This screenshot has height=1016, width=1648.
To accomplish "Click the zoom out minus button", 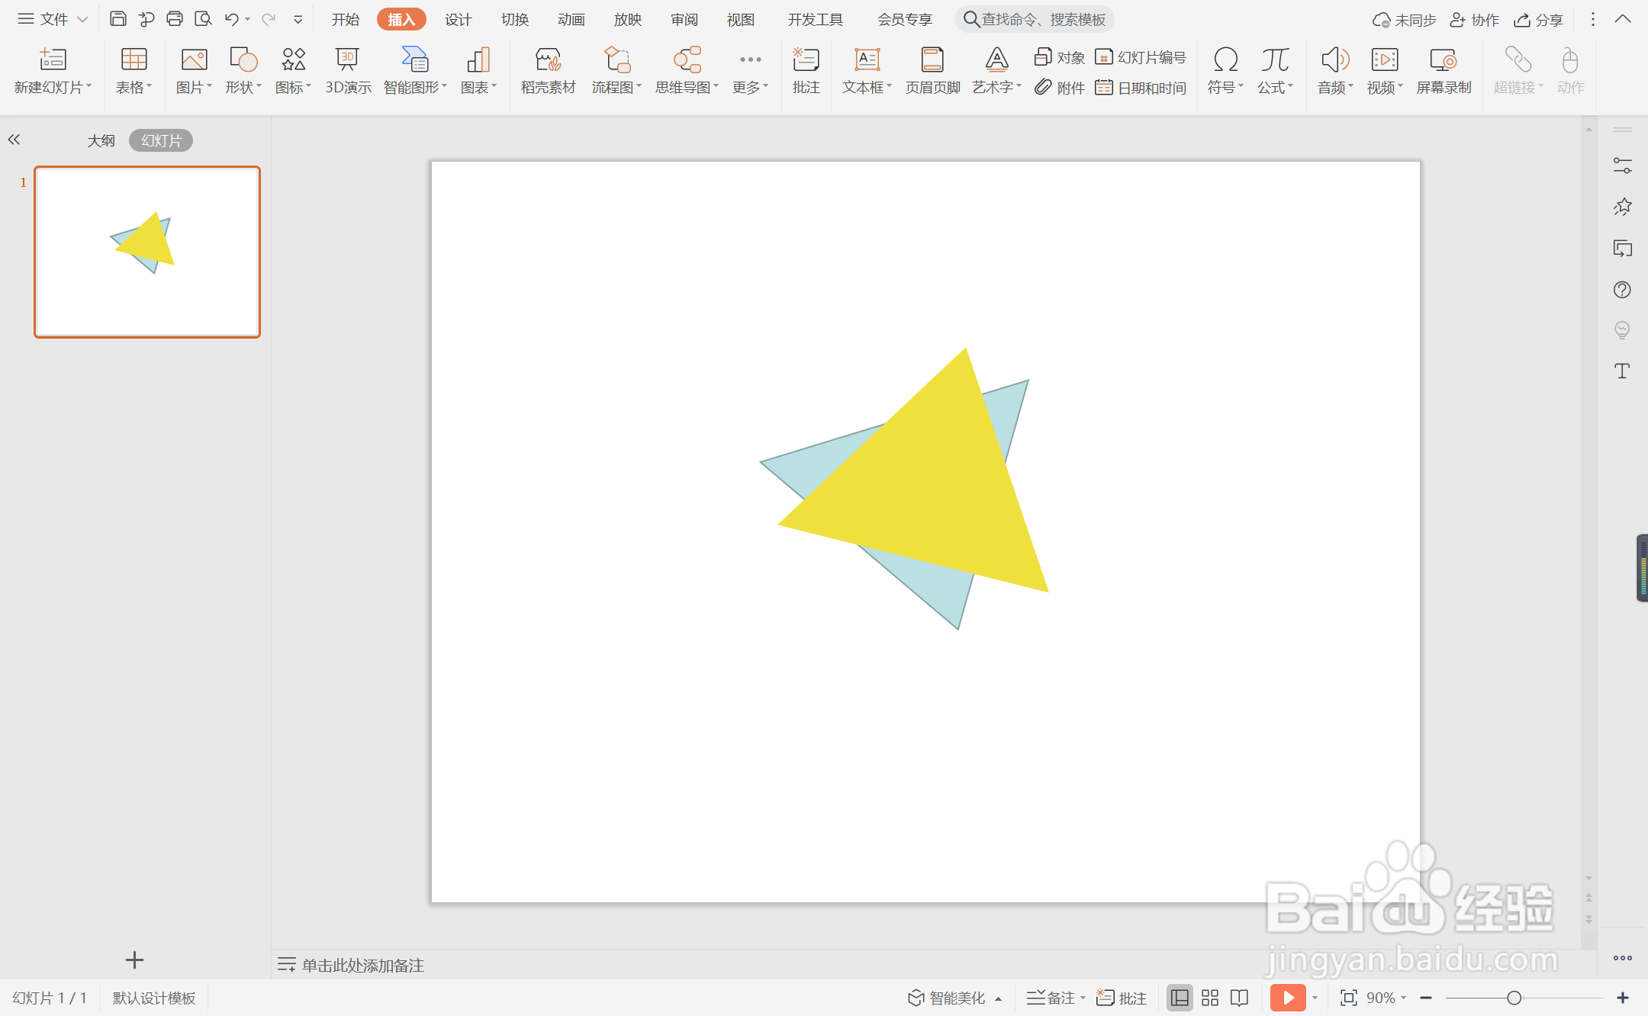I will pos(1426,998).
